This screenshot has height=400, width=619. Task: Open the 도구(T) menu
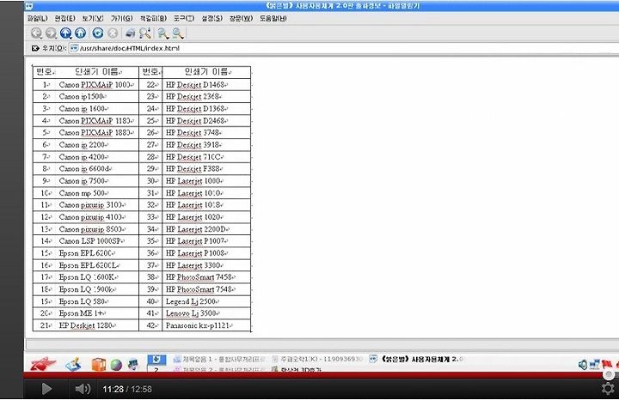184,18
